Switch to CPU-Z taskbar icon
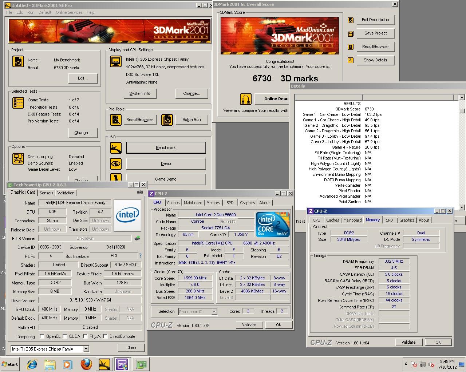Viewport: 466px width, 372px height. (122, 364)
